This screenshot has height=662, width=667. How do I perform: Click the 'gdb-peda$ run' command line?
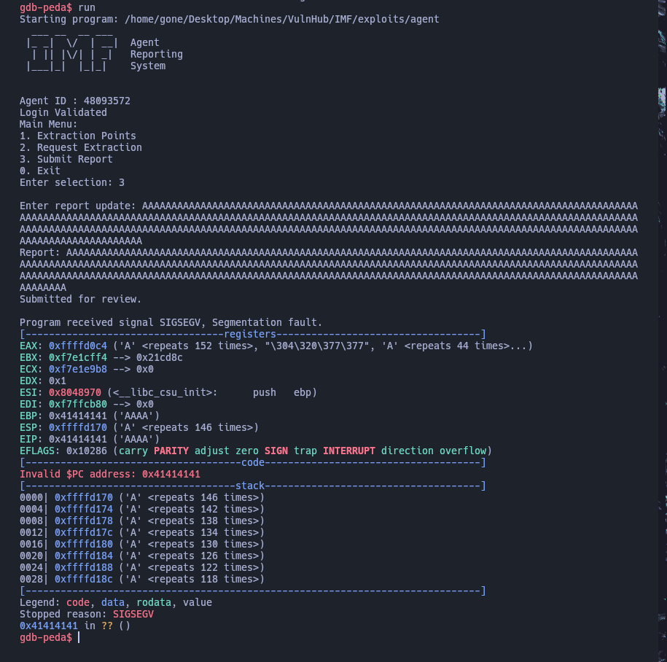[x=58, y=8]
